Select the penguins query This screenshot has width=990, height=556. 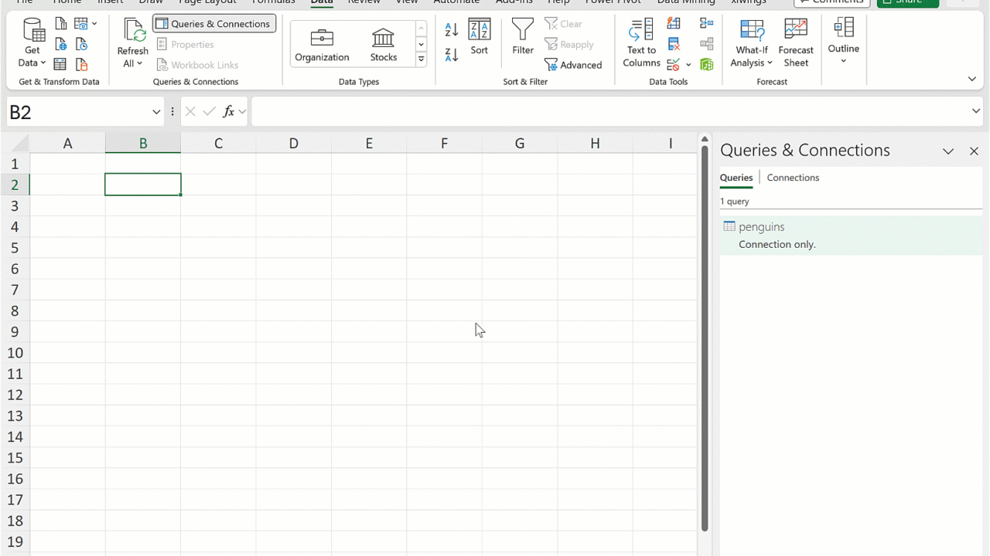point(762,227)
